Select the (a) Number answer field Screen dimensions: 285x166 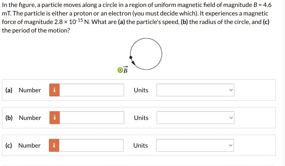[x=92, y=90]
